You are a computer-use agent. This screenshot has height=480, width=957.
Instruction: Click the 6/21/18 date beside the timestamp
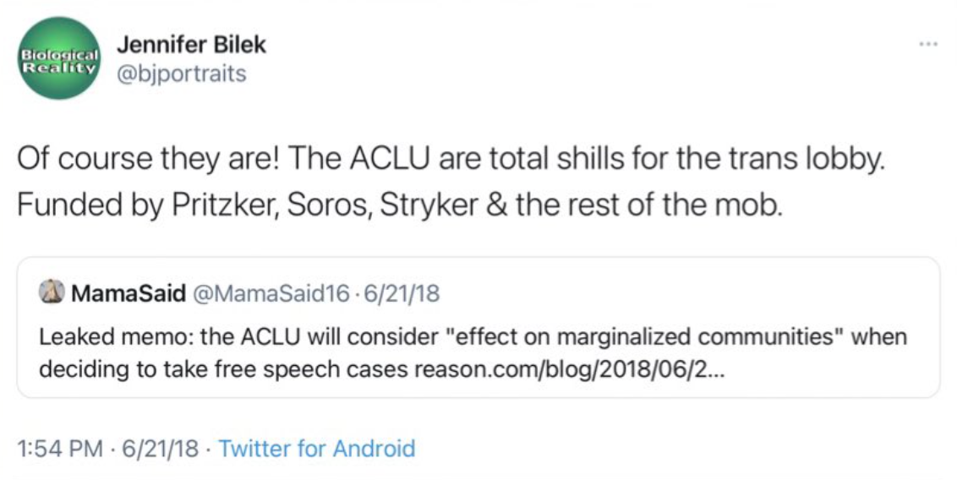(x=159, y=448)
